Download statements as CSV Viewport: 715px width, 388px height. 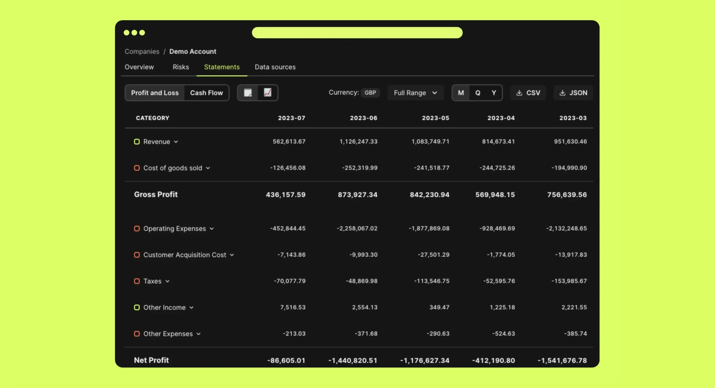[x=528, y=93]
